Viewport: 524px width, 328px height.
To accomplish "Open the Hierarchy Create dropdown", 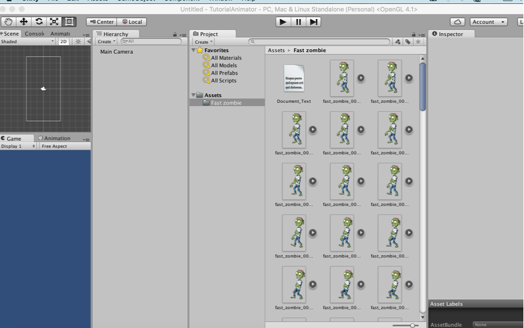I will (106, 41).
